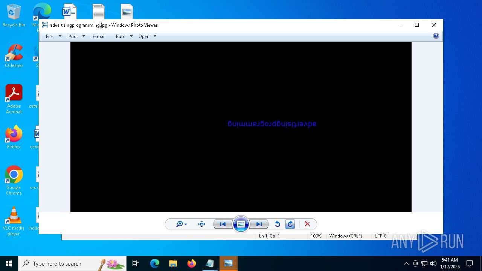Open File Explorer from taskbar
This screenshot has height=271, width=482.
click(x=173, y=263)
